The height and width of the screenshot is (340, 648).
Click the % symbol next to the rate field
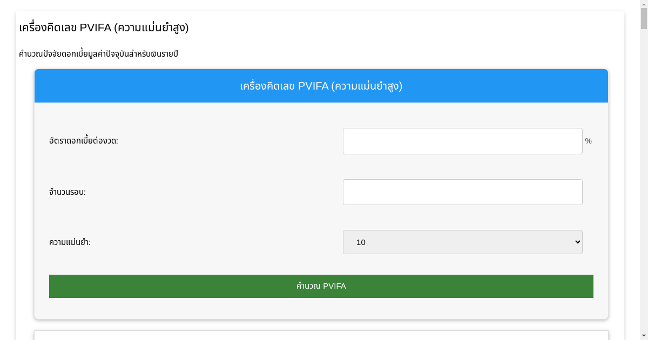588,141
